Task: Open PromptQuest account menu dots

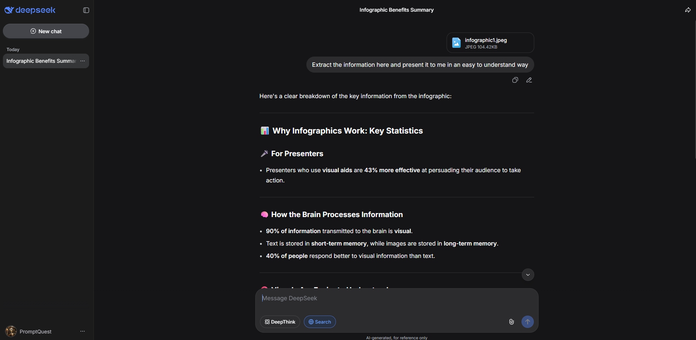Action: 83,331
